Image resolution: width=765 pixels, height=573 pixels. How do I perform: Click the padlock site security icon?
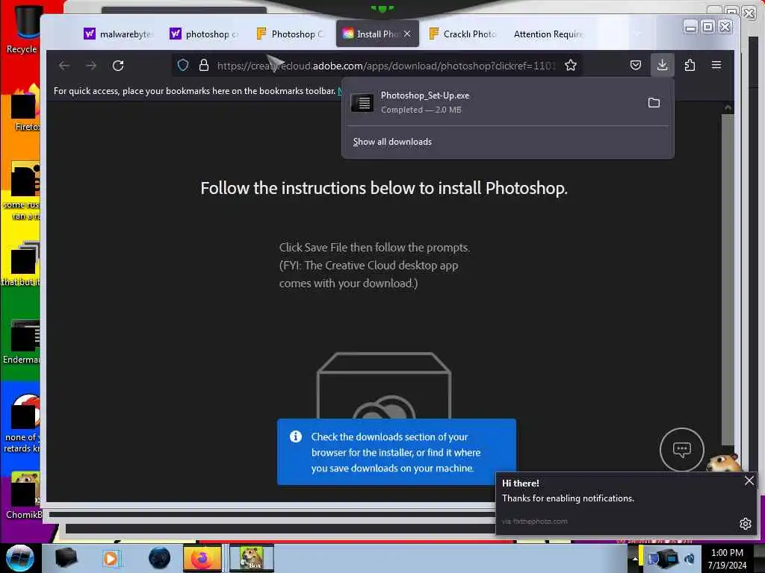(x=204, y=66)
